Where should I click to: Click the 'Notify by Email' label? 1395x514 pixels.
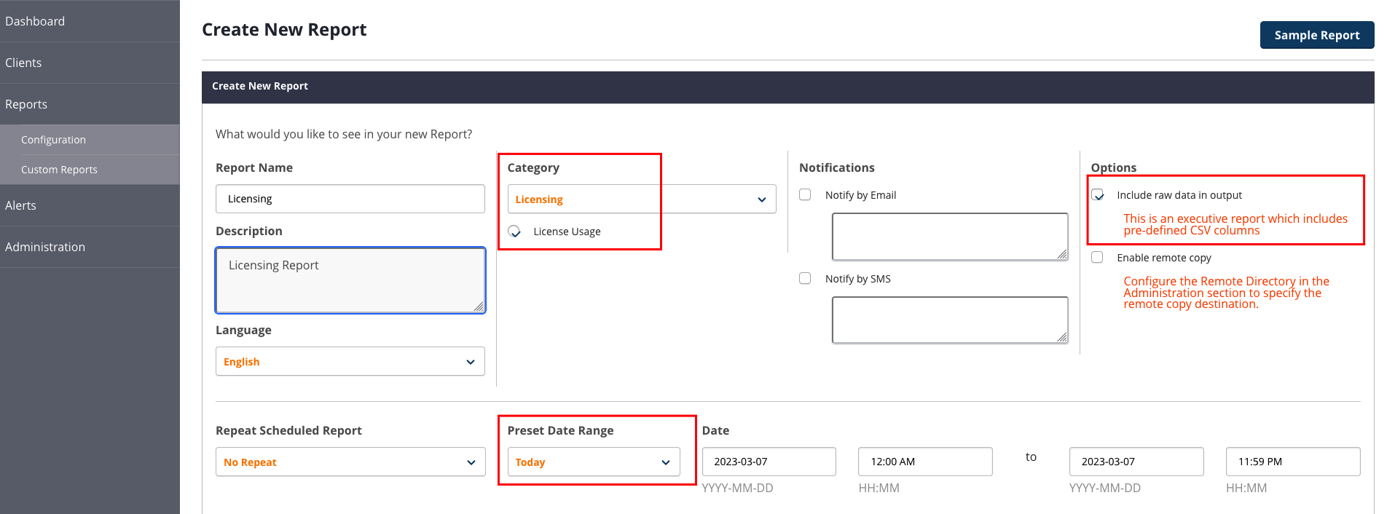click(860, 195)
